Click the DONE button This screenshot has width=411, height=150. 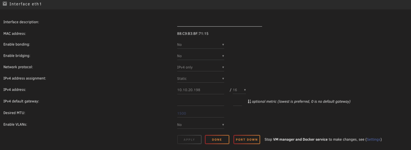[x=217, y=139]
